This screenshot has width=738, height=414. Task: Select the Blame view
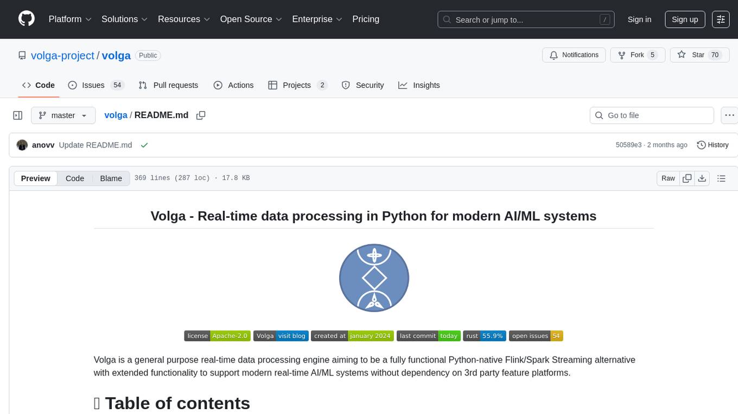click(111, 178)
